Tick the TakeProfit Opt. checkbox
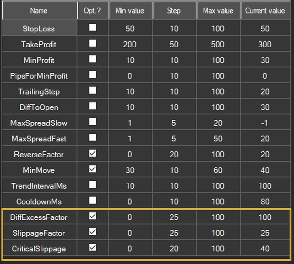The height and width of the screenshot is (264, 294). (93, 43)
